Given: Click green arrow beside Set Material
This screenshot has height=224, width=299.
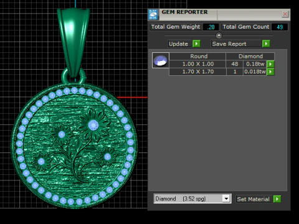Looking at the screenshot, I should [x=277, y=199].
